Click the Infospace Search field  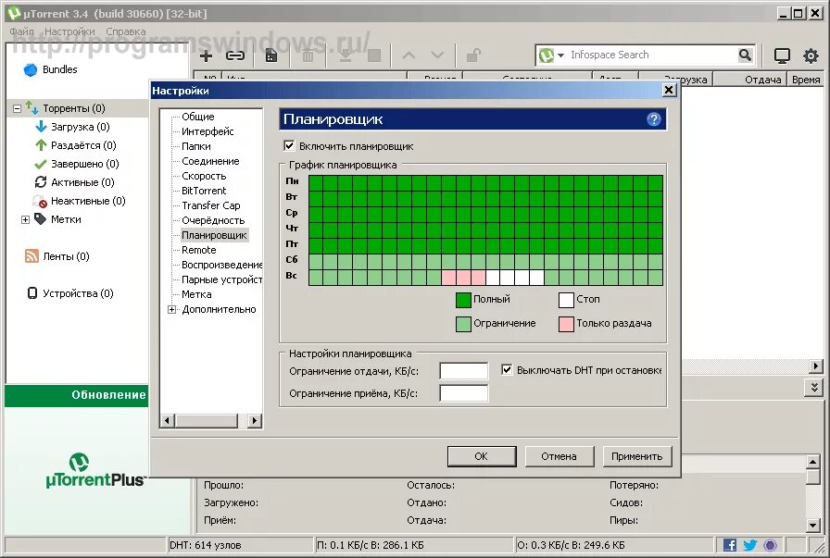(652, 55)
